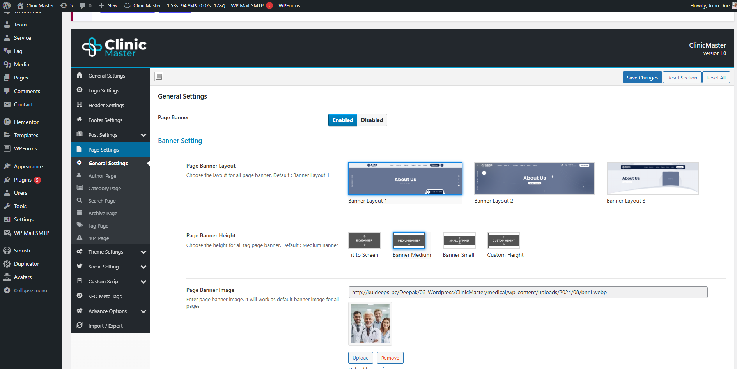
Task: Select the Banner Layout 2 thumbnail
Action: [534, 178]
